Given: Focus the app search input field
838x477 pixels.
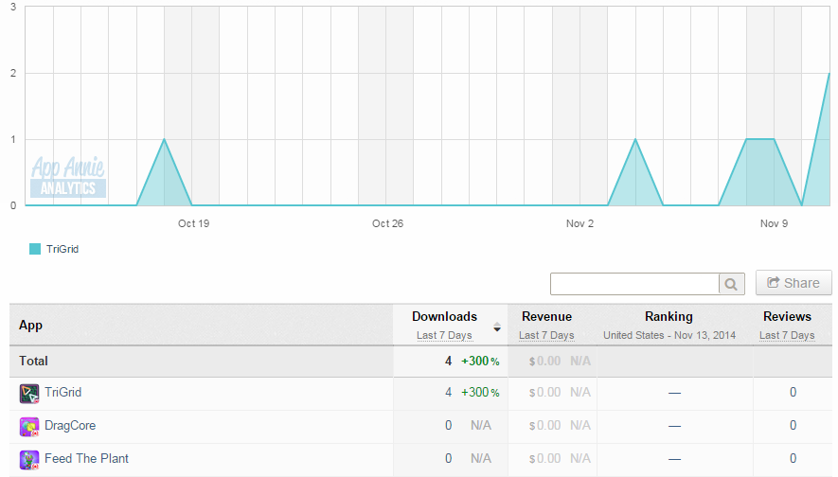Looking at the screenshot, I should [x=635, y=284].
